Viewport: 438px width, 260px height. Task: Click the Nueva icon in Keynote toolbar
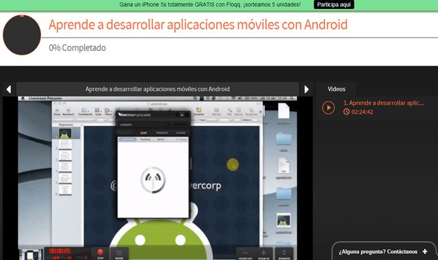click(57, 111)
